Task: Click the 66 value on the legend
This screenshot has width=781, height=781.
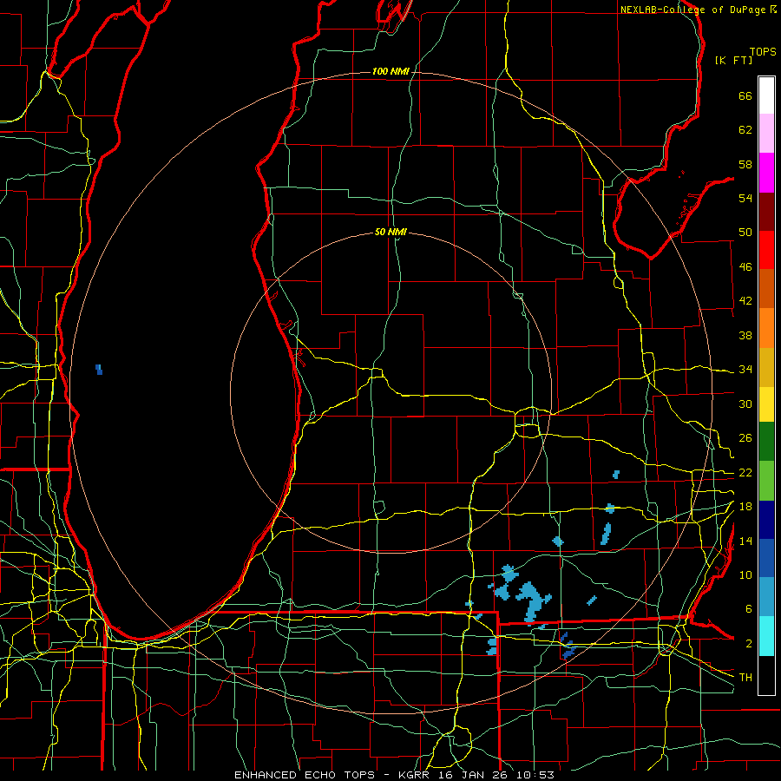Action: tap(745, 95)
